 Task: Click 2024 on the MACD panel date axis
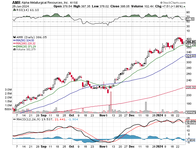(160, 146)
